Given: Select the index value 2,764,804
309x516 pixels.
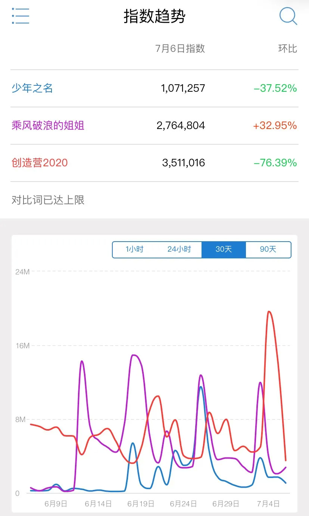Looking at the screenshot, I should [181, 126].
